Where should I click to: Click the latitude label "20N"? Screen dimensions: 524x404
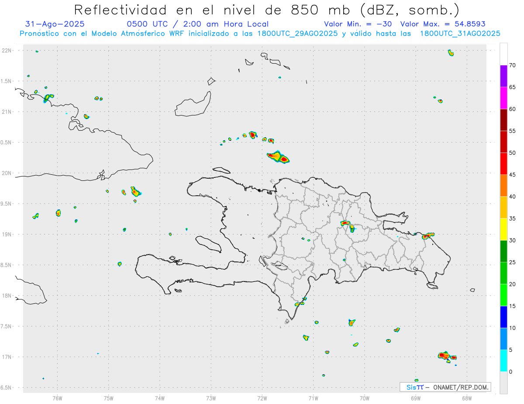pos(7,173)
